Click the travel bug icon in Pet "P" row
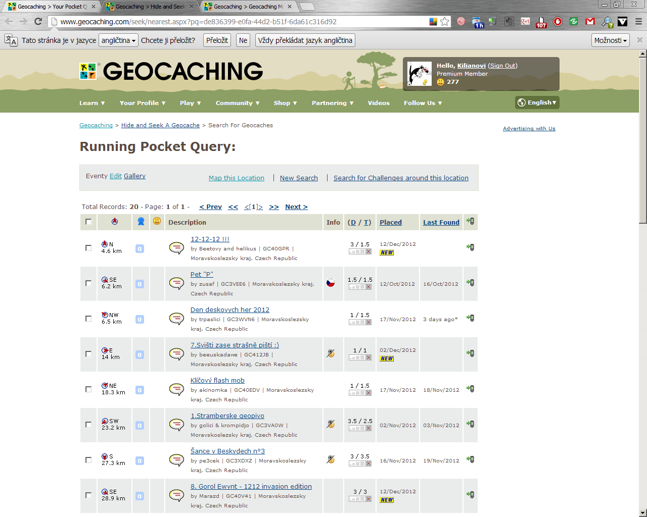This screenshot has width=647, height=517. point(331,283)
